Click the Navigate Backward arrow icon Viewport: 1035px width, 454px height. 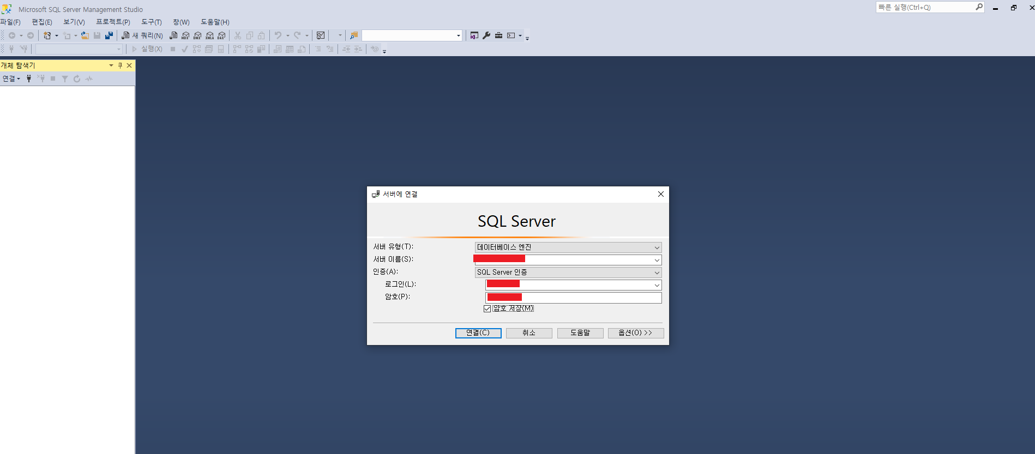pyautogui.click(x=11, y=35)
